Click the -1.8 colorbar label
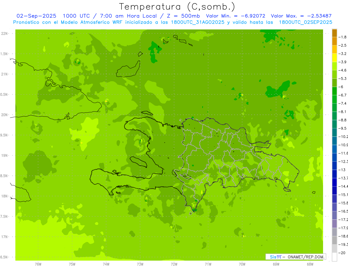This screenshot has width=348, height=268. [x=342, y=37]
